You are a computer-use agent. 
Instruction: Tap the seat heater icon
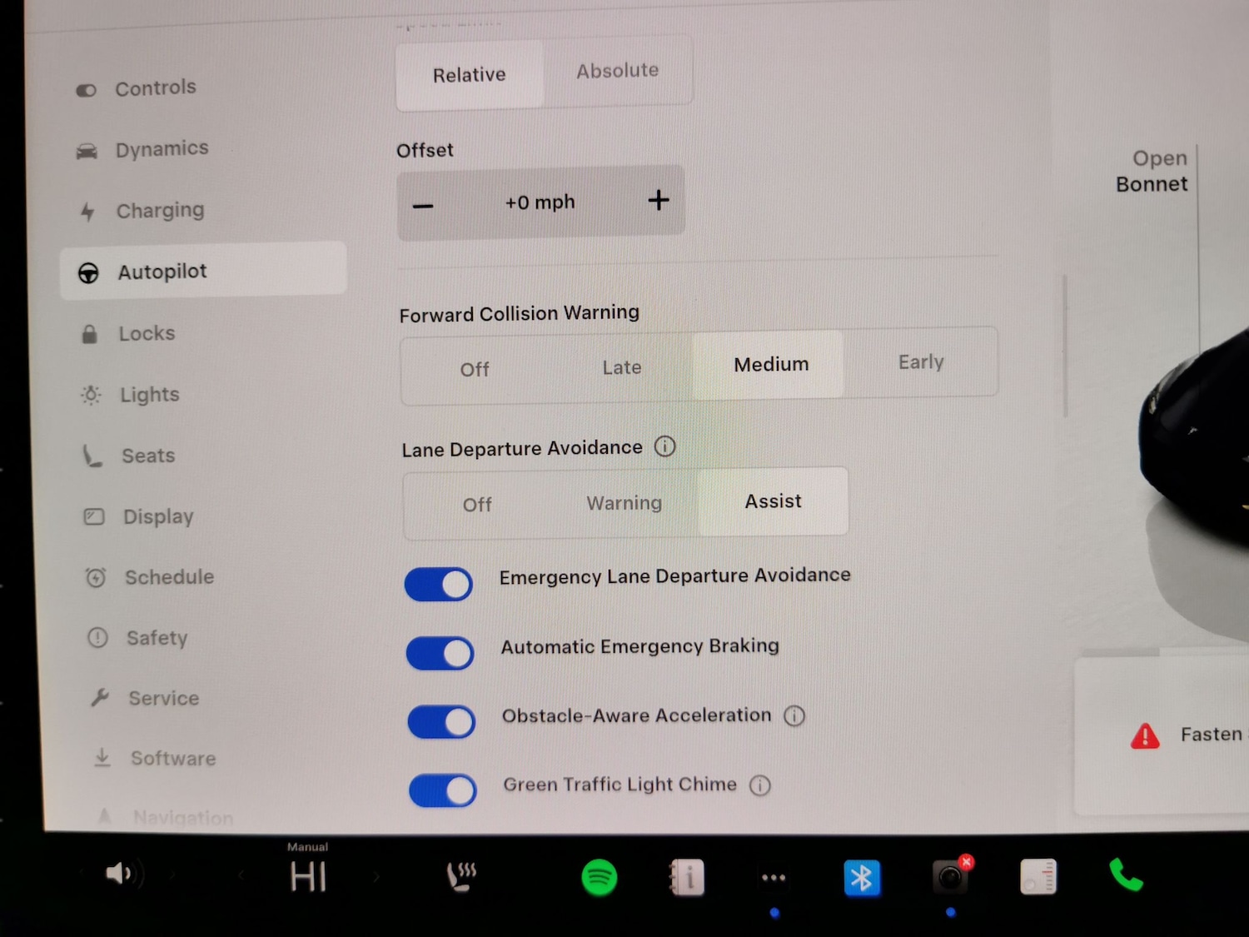461,876
